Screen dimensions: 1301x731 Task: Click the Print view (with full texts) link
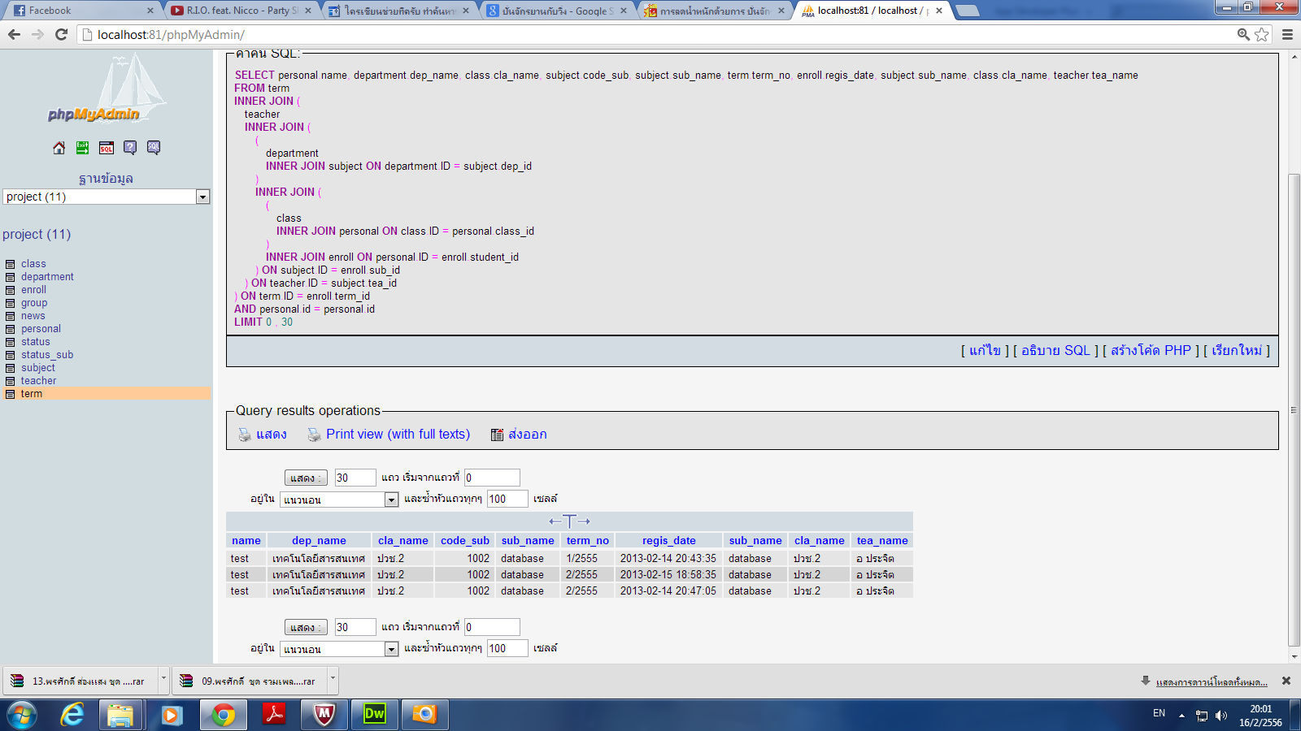click(398, 435)
